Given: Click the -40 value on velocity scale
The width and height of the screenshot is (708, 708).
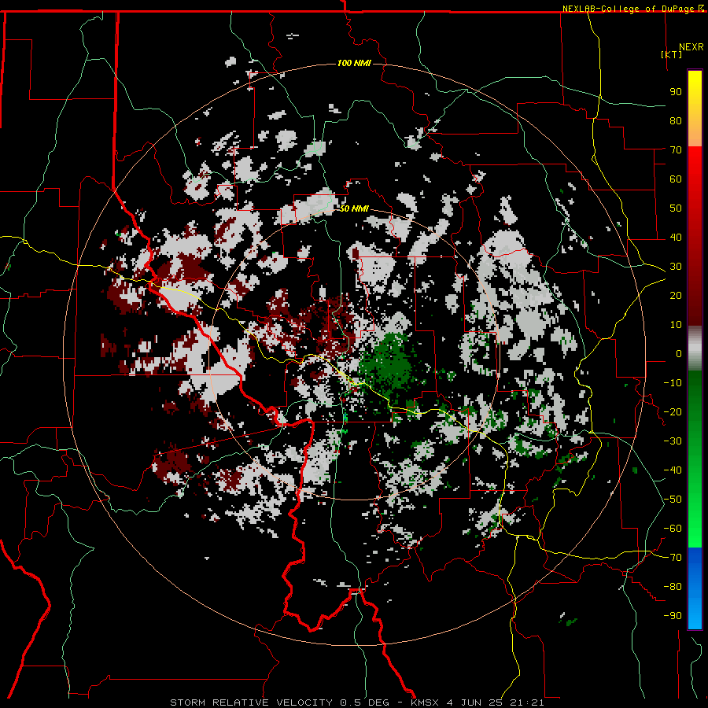Looking at the screenshot, I should [673, 470].
